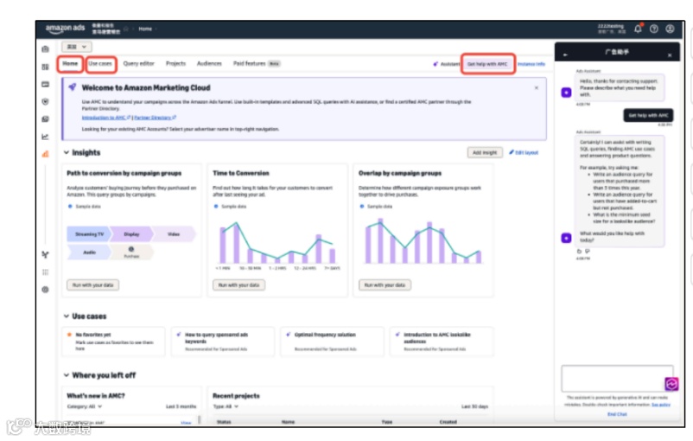Viewport: 693px width, 441px height.
Task: Open the gear settings sidebar icon
Action: 45,290
